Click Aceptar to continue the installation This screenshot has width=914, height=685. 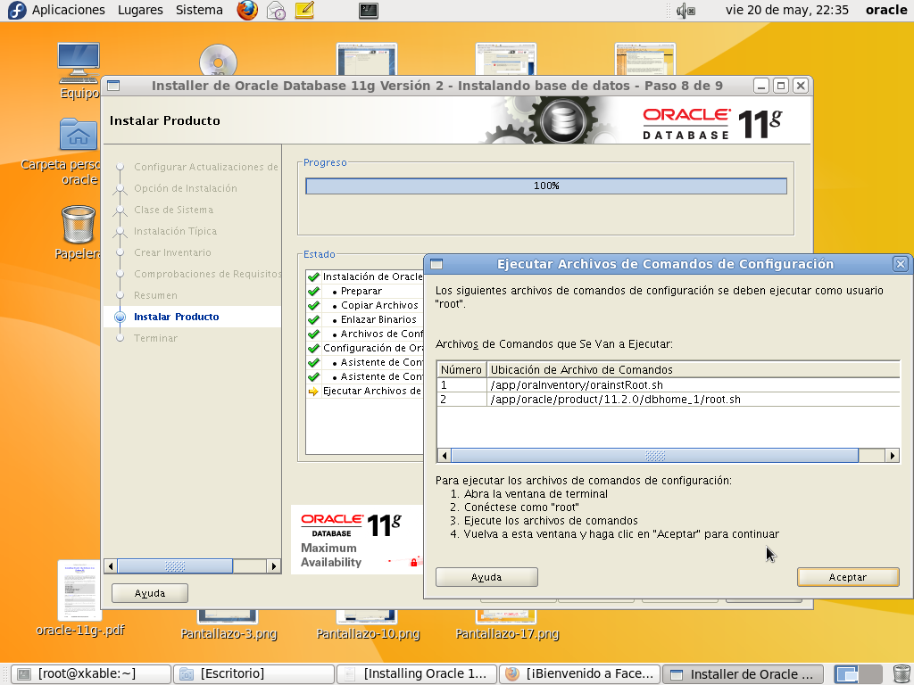pos(848,577)
